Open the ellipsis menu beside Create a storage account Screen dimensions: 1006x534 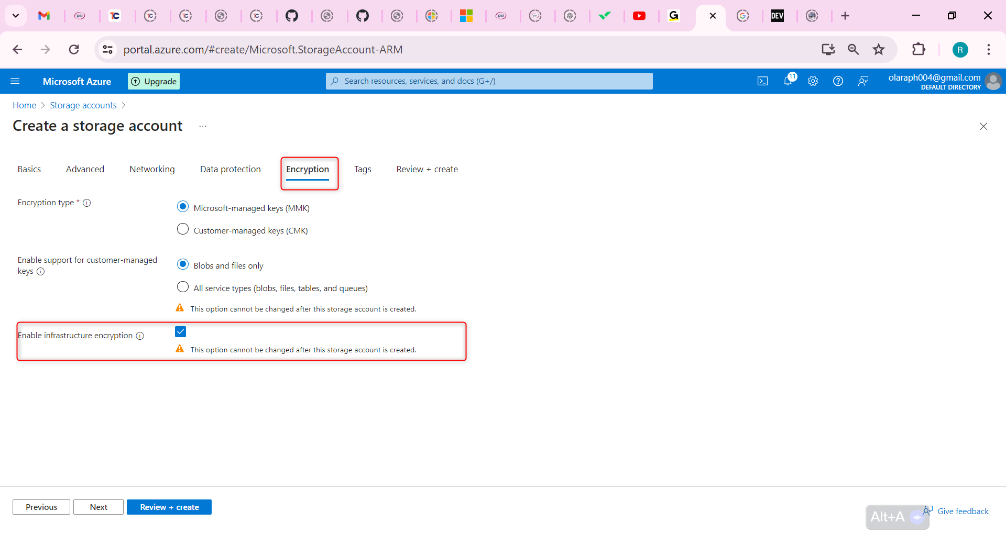point(203,126)
